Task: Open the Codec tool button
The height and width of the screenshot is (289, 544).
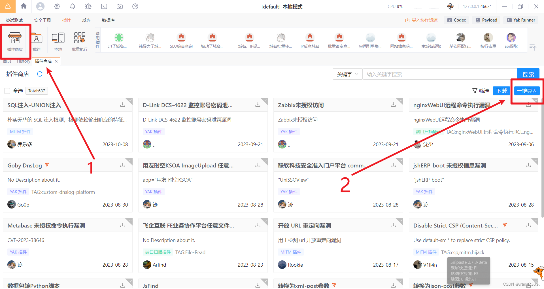Action: tap(456, 20)
